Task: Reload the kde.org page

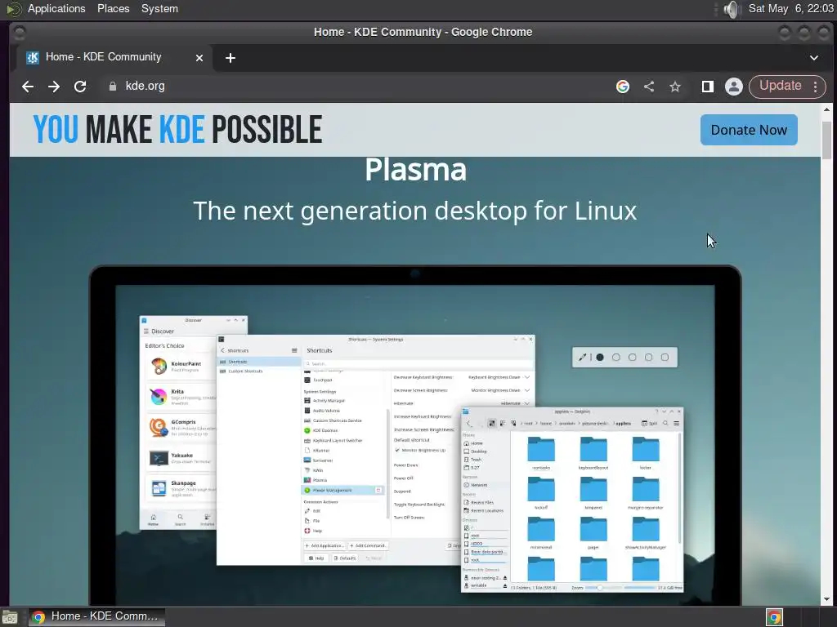Action: [80, 87]
